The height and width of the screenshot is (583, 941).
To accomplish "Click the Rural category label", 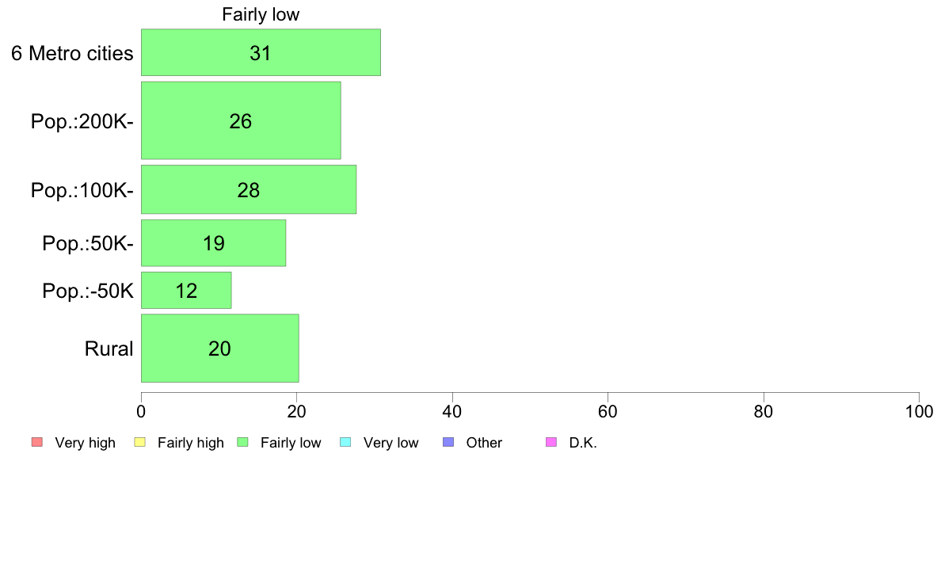I will coord(109,349).
